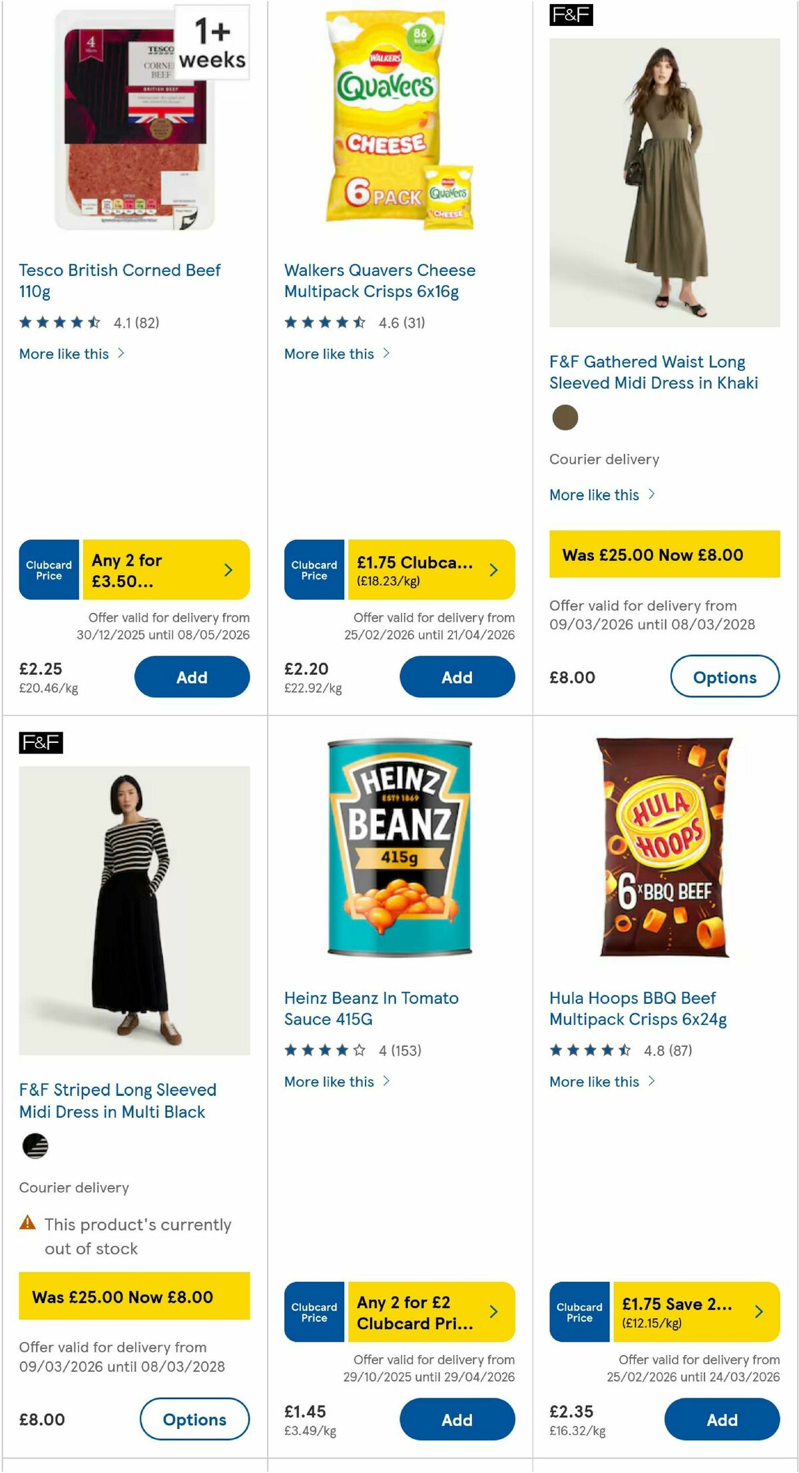Viewport: 799px width, 1473px height.
Task: Click Clubcard Price icon on Heinz Beanz offer
Action: (x=313, y=1311)
